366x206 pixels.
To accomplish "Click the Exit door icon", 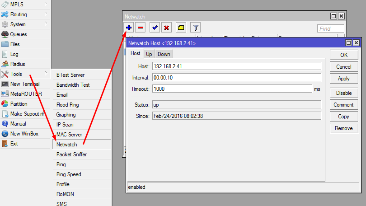I will pyautogui.click(x=5, y=144).
